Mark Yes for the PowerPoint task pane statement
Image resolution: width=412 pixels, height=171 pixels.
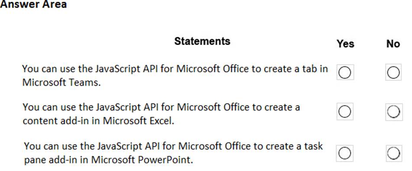[x=344, y=153]
